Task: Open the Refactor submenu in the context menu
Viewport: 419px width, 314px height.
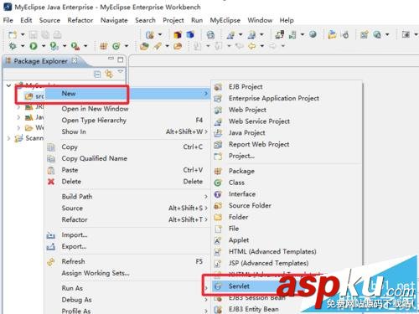Action: pyautogui.click(x=128, y=219)
